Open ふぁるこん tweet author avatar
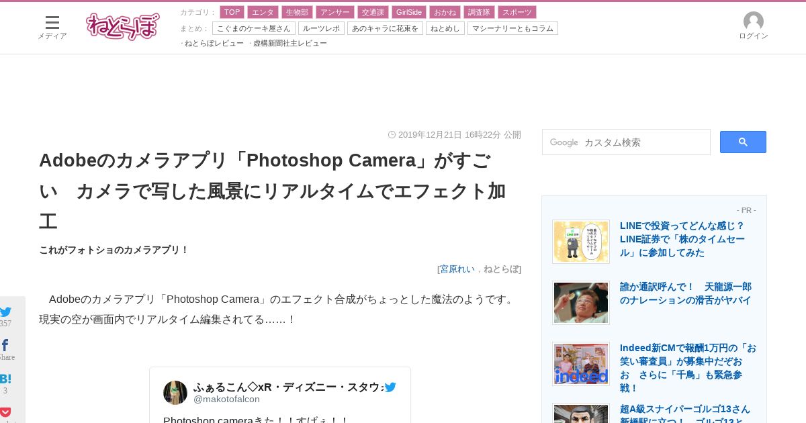This screenshot has height=423, width=806. tap(175, 393)
